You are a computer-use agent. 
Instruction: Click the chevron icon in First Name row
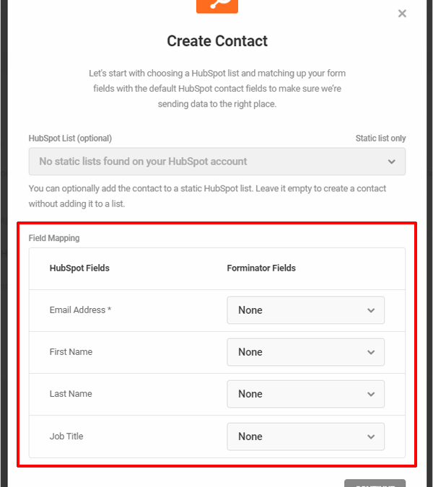371,352
